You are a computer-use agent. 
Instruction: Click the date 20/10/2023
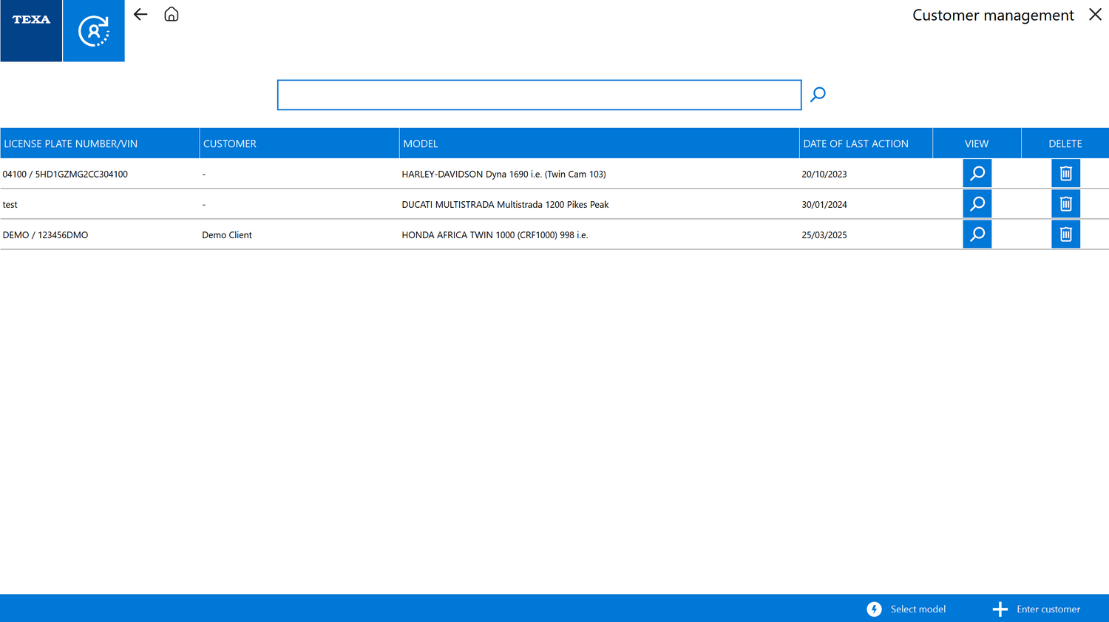(824, 175)
